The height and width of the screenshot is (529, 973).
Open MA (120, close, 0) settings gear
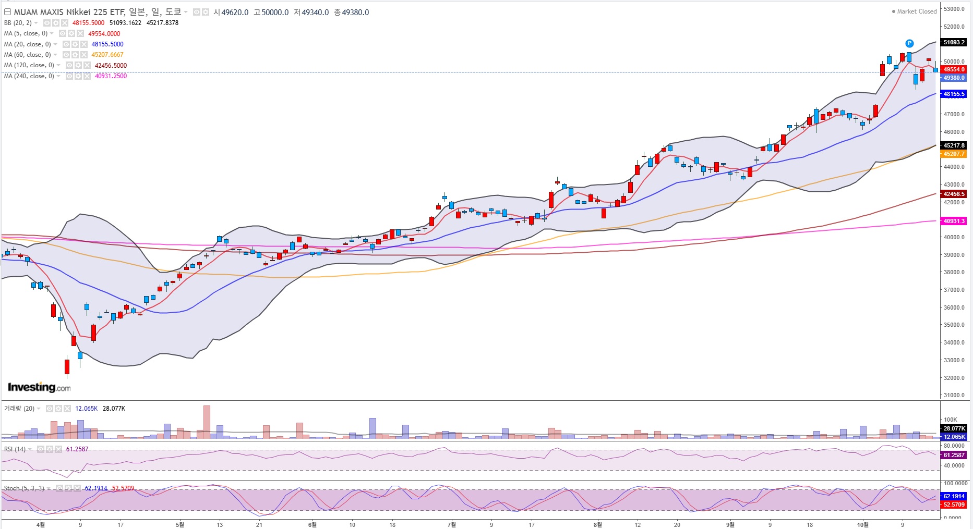(x=78, y=65)
